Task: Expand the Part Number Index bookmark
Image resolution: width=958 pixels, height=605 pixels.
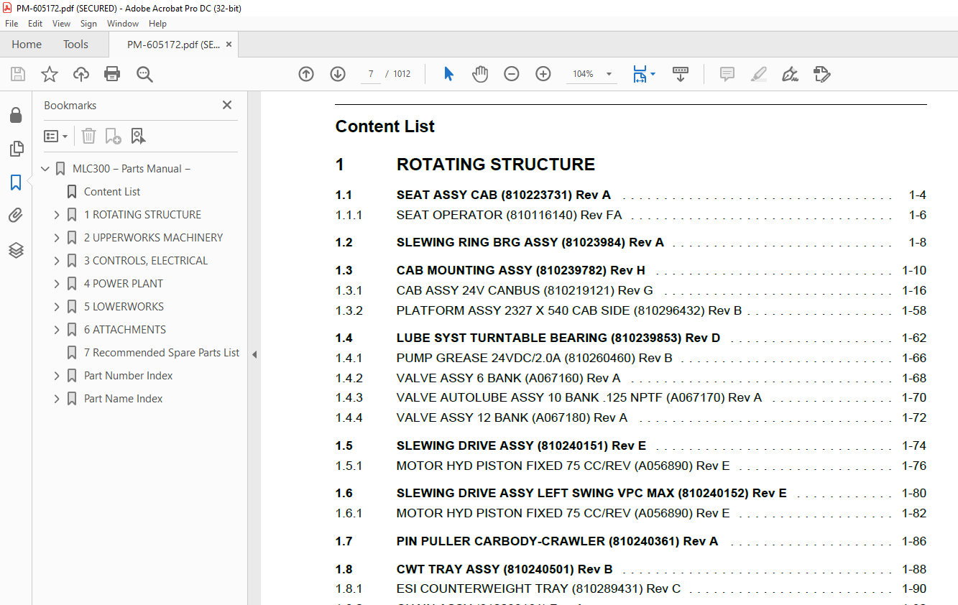Action: point(57,376)
